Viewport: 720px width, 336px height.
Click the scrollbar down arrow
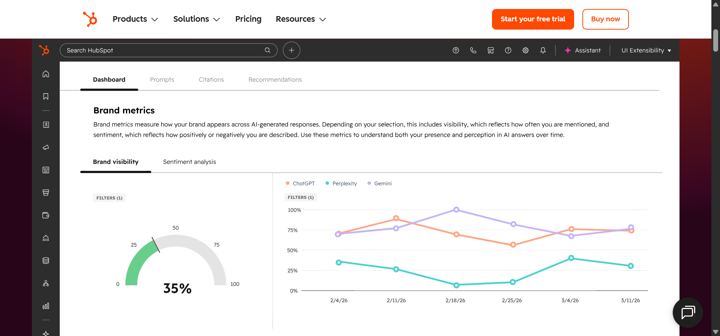715,332
